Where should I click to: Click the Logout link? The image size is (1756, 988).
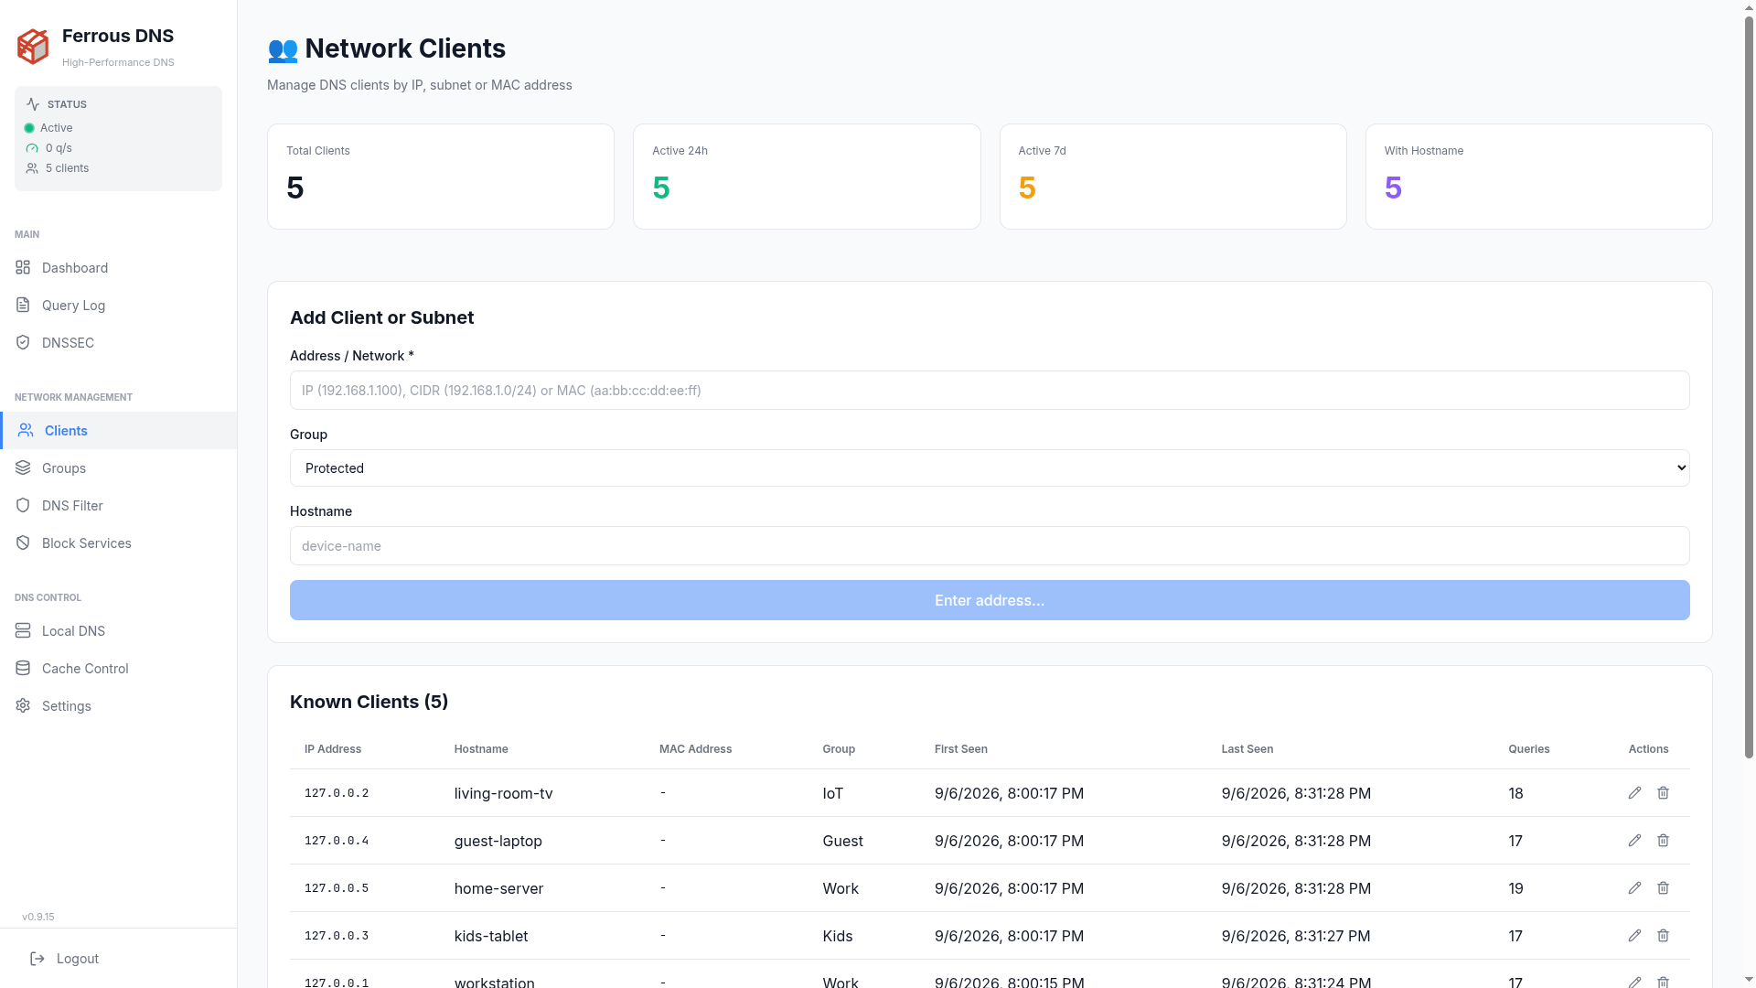pyautogui.click(x=78, y=959)
